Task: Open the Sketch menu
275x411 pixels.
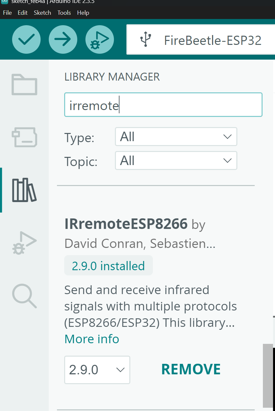Action: [x=42, y=13]
